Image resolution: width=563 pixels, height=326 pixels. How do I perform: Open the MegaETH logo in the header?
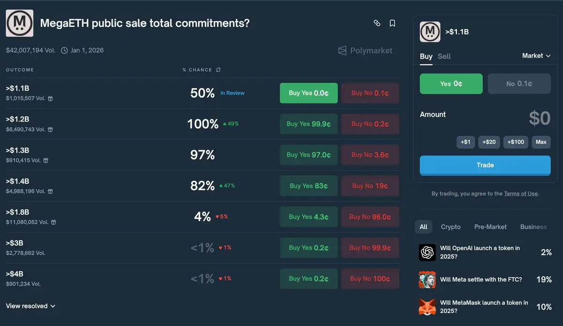tap(19, 23)
